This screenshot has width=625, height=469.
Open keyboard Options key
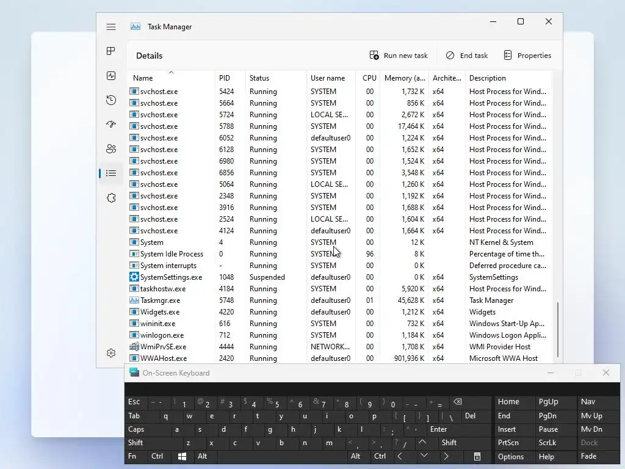(x=515, y=457)
